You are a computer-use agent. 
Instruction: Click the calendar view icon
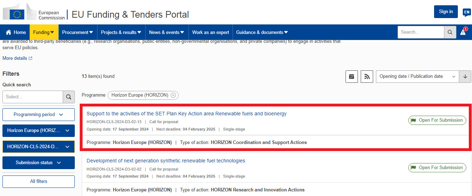click(x=351, y=76)
